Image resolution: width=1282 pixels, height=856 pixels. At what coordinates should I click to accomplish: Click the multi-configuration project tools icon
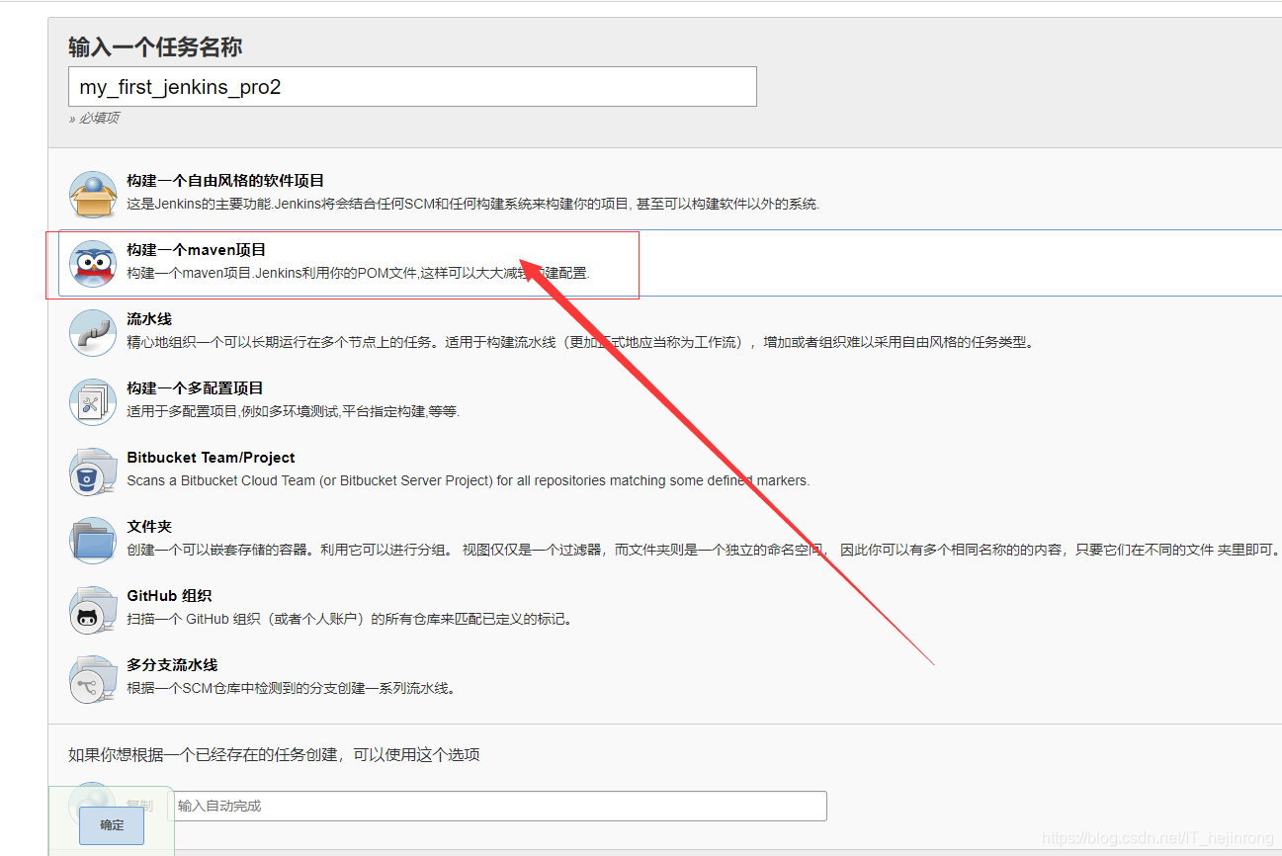(x=93, y=402)
